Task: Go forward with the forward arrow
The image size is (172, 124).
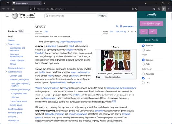Action: coord(8,9)
